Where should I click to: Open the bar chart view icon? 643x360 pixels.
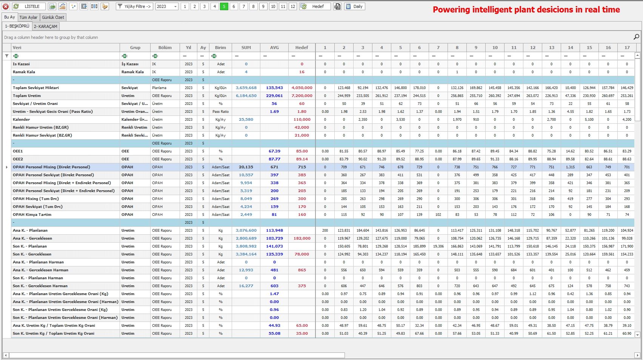coord(63,6)
